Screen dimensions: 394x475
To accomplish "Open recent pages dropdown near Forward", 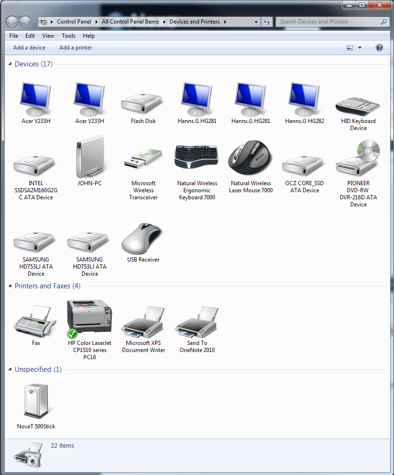I will coord(34,22).
